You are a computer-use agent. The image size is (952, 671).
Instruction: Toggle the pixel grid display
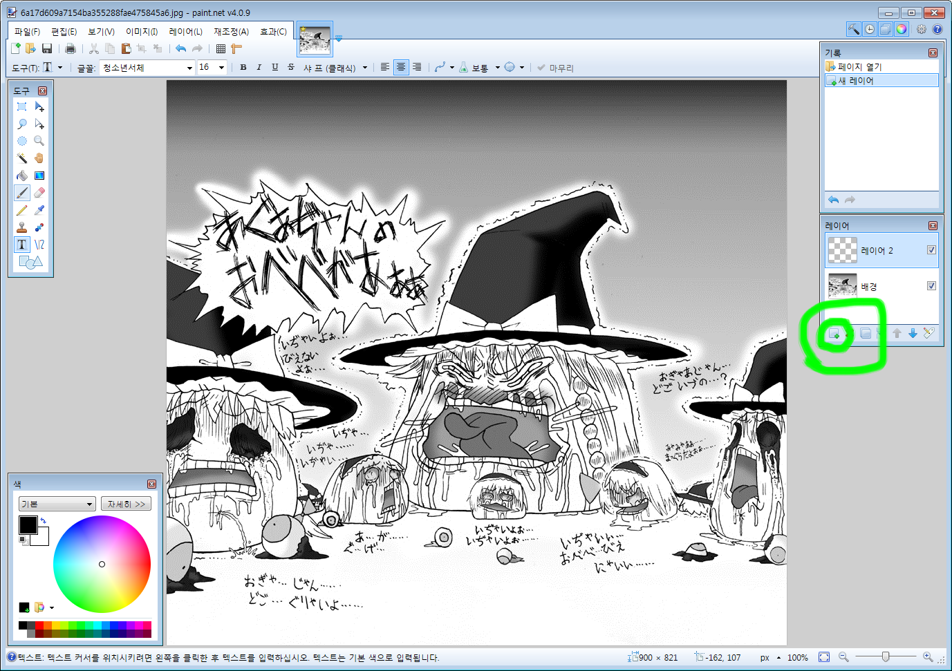point(221,48)
